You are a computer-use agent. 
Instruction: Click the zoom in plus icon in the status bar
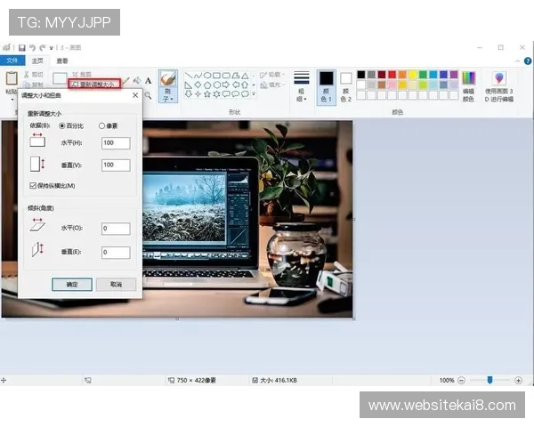(x=520, y=380)
